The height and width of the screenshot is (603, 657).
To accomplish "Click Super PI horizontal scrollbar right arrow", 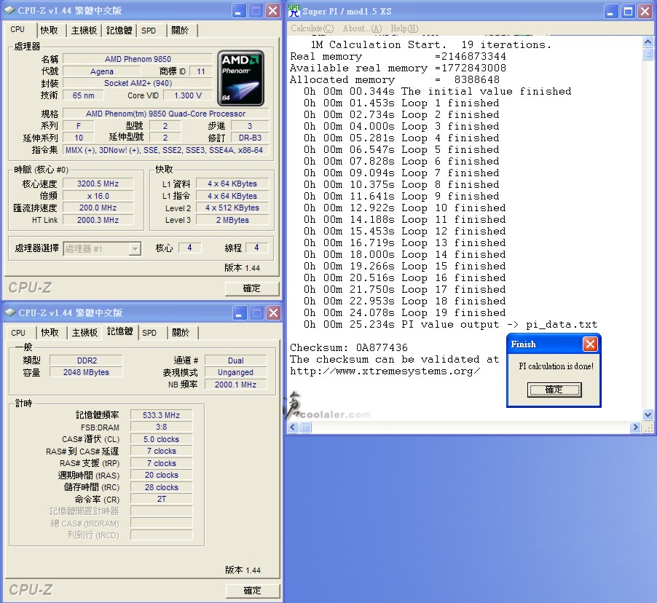I will click(x=636, y=427).
